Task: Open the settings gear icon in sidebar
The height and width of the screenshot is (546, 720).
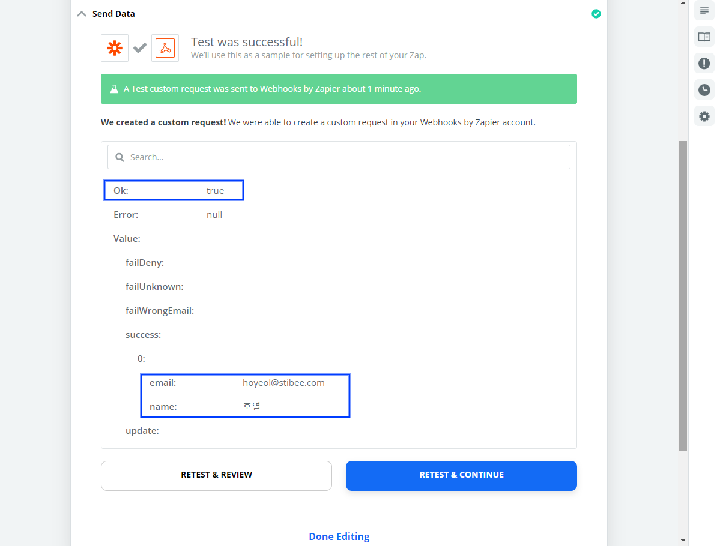Action: [704, 116]
